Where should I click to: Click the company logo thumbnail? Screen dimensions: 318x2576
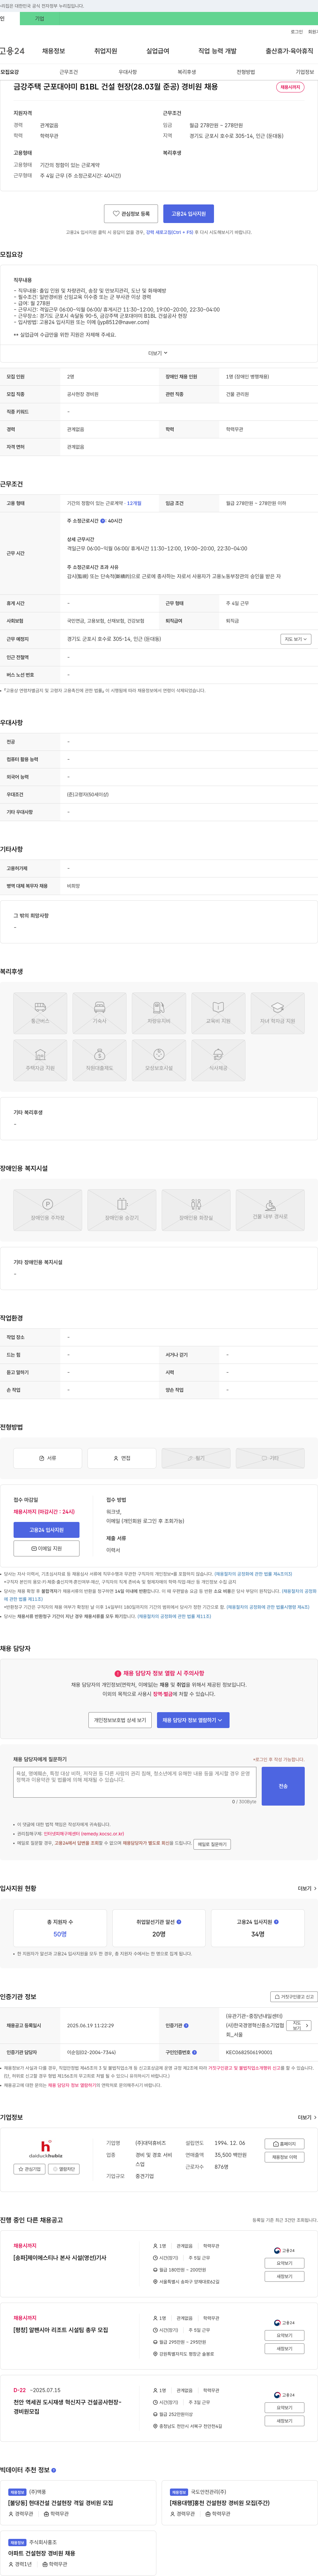click(46, 2149)
